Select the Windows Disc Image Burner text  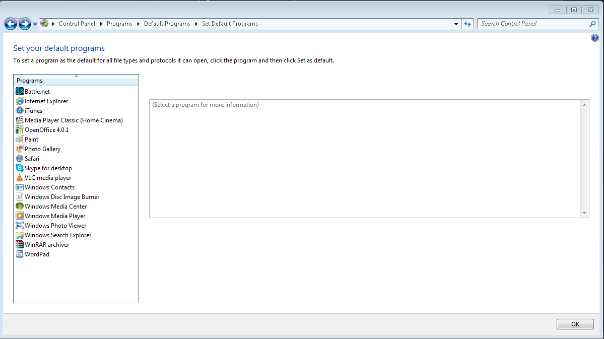pyautogui.click(x=62, y=197)
